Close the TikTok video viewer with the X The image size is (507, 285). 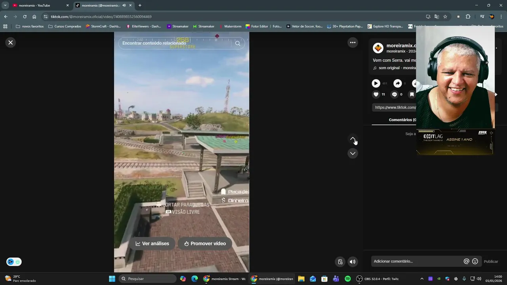coord(11,42)
